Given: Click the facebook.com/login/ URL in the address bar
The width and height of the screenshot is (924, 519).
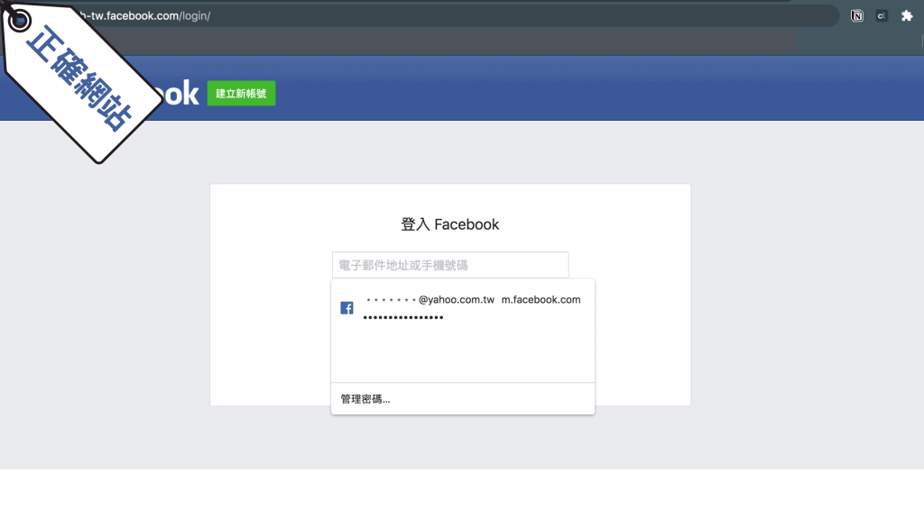Looking at the screenshot, I should 144,16.
